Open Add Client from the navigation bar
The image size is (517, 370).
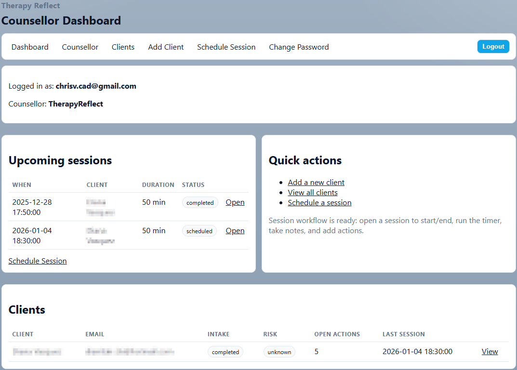tap(166, 47)
